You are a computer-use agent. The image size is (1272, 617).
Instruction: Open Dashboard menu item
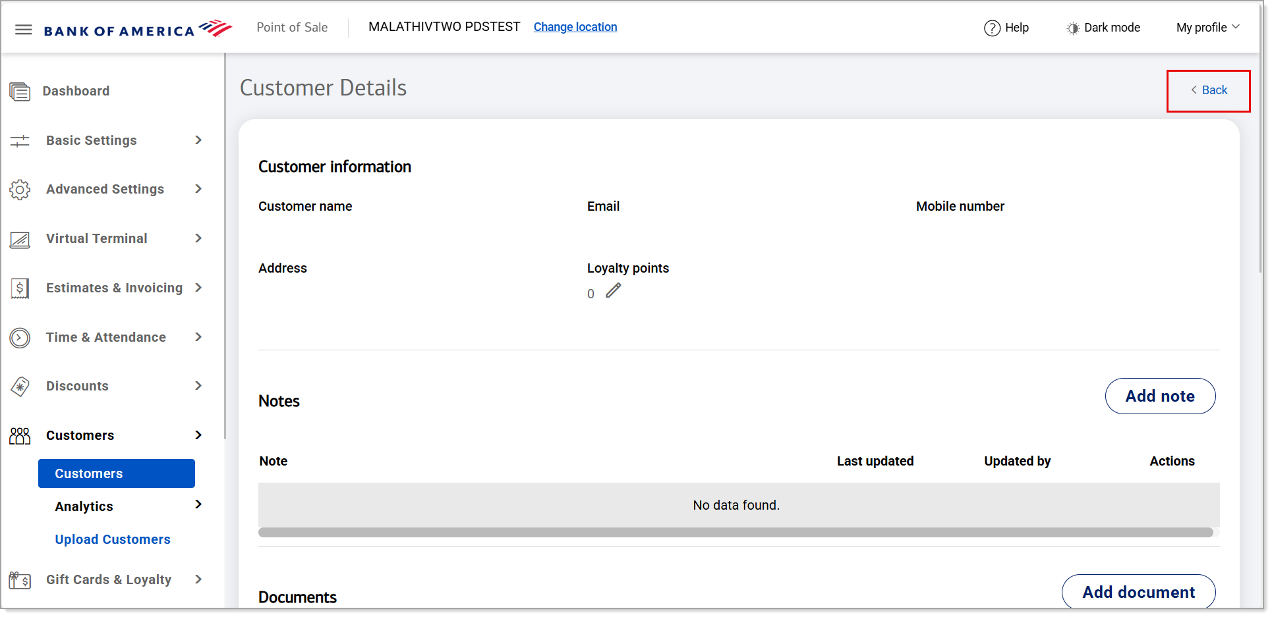pyautogui.click(x=76, y=91)
